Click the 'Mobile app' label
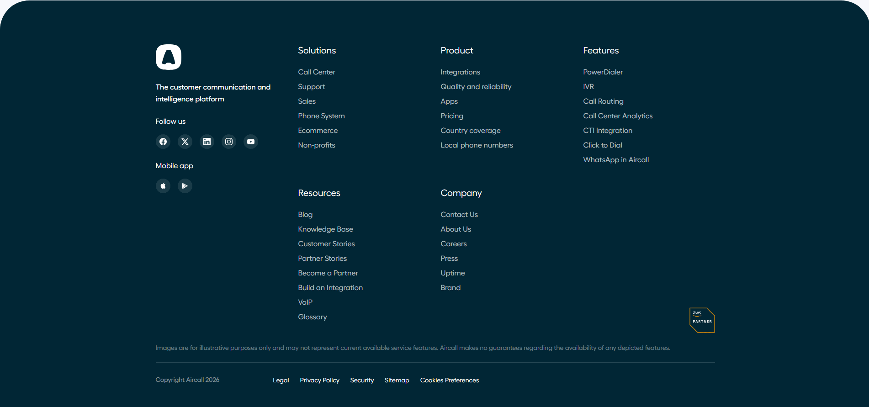Viewport: 869px width, 407px height. 174,166
